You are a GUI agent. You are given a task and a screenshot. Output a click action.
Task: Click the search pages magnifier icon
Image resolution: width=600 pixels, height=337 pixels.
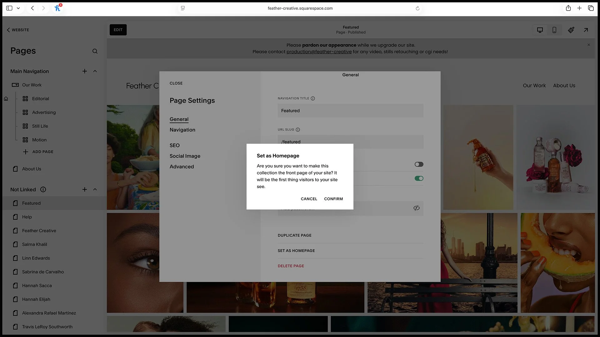coord(95,51)
